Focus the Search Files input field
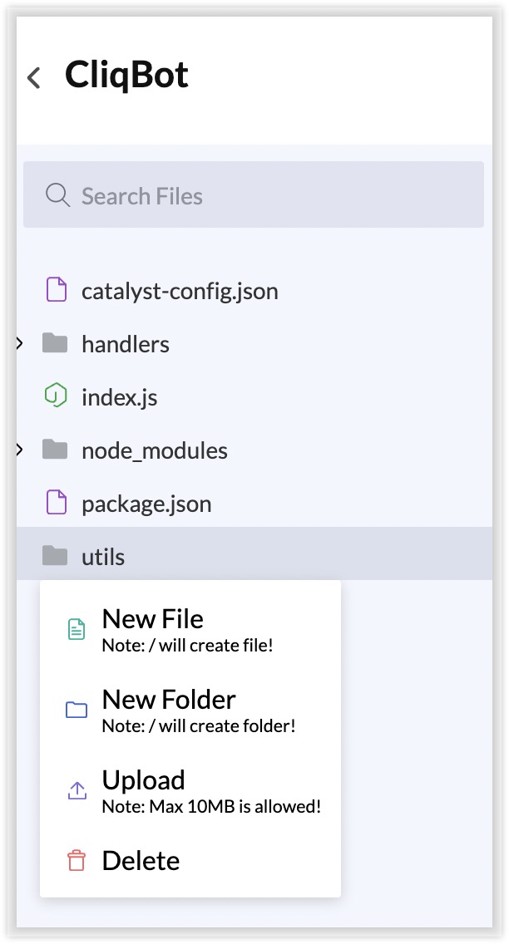 pyautogui.click(x=254, y=194)
